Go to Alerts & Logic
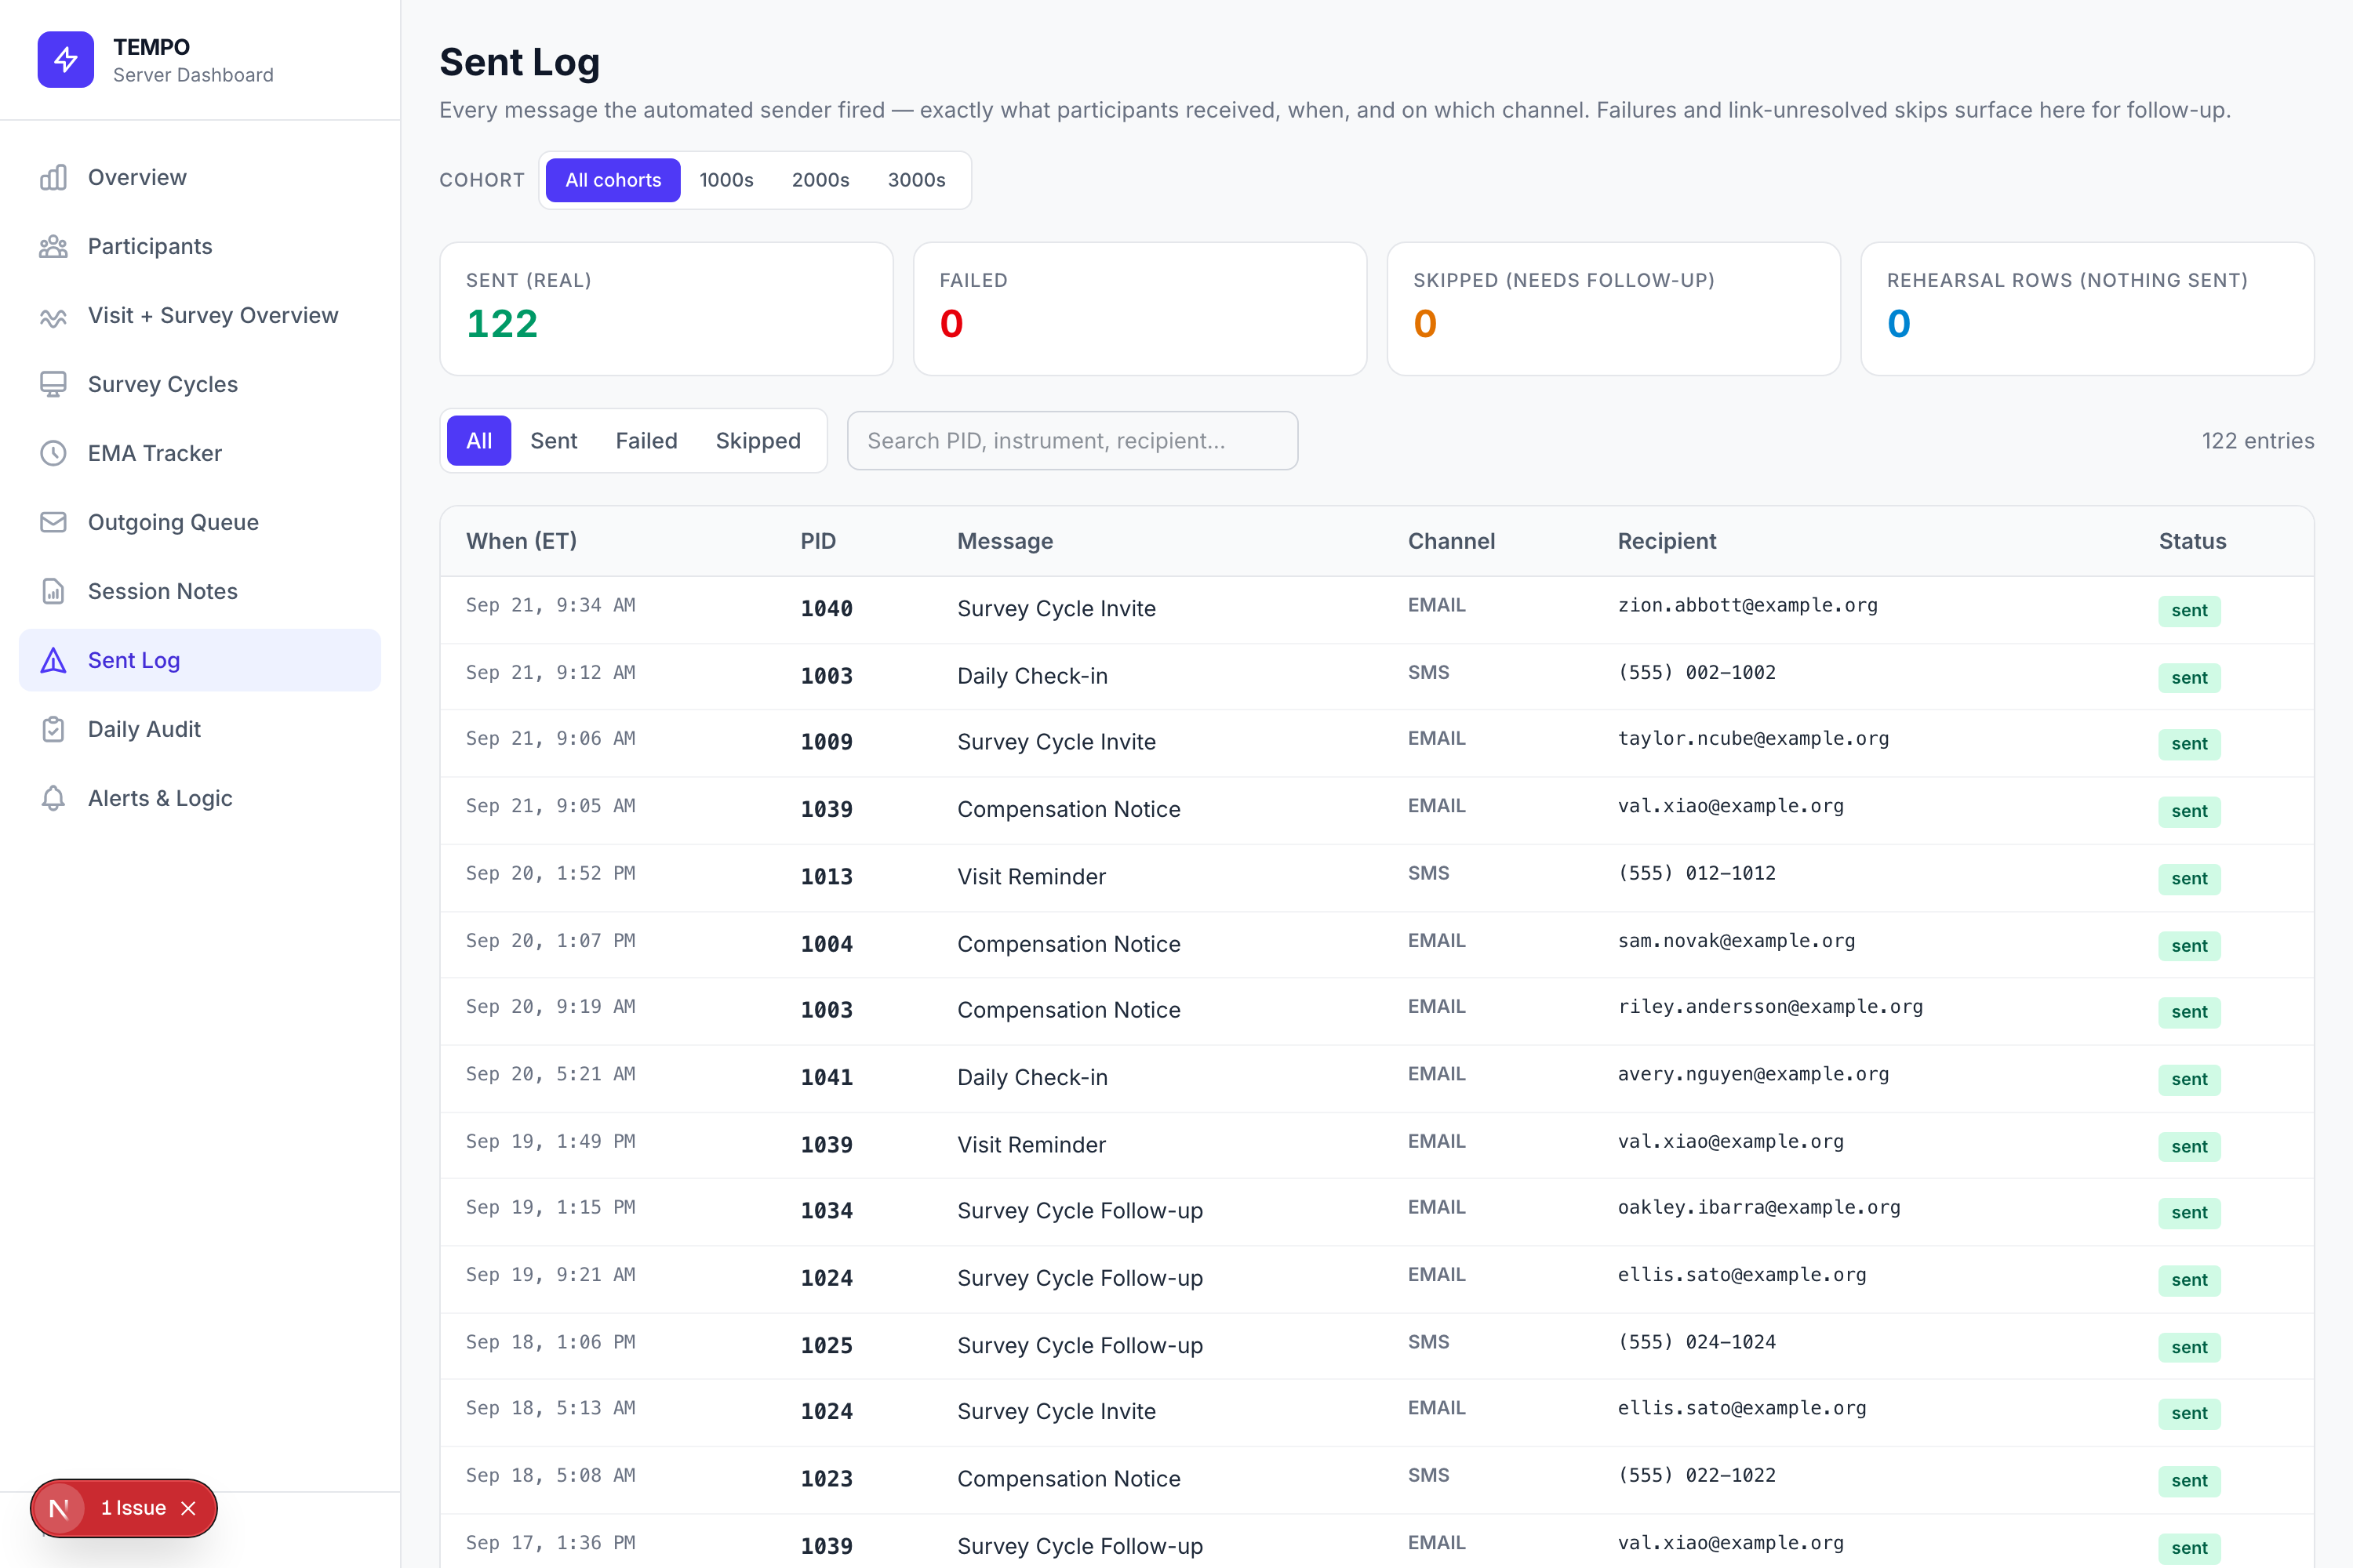Viewport: 2353px width, 1568px height. 200,798
